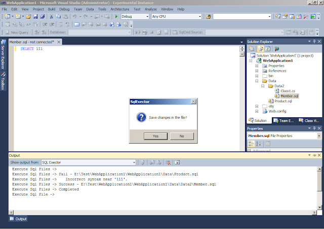Toggle auto-hide pin on Properties panel

click(314, 128)
